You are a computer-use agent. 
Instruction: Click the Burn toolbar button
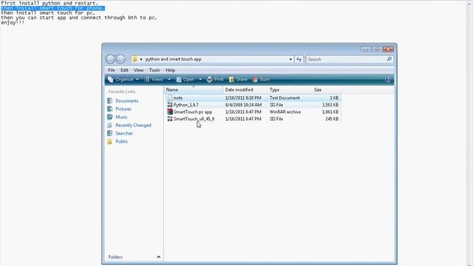261,79
